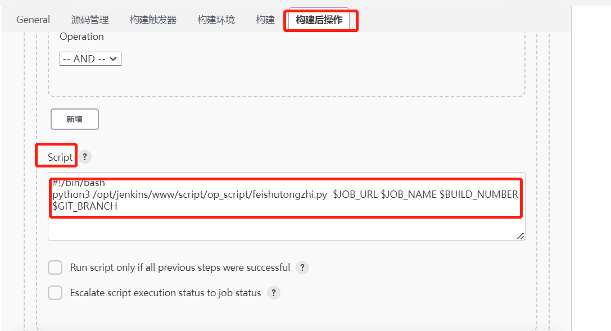Click the $GIT_BRANCH text in the script
Viewport: 611px width, 331px height.
[x=85, y=206]
